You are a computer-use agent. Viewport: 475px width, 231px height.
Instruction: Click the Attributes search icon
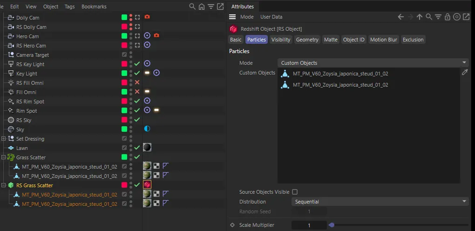pos(428,17)
